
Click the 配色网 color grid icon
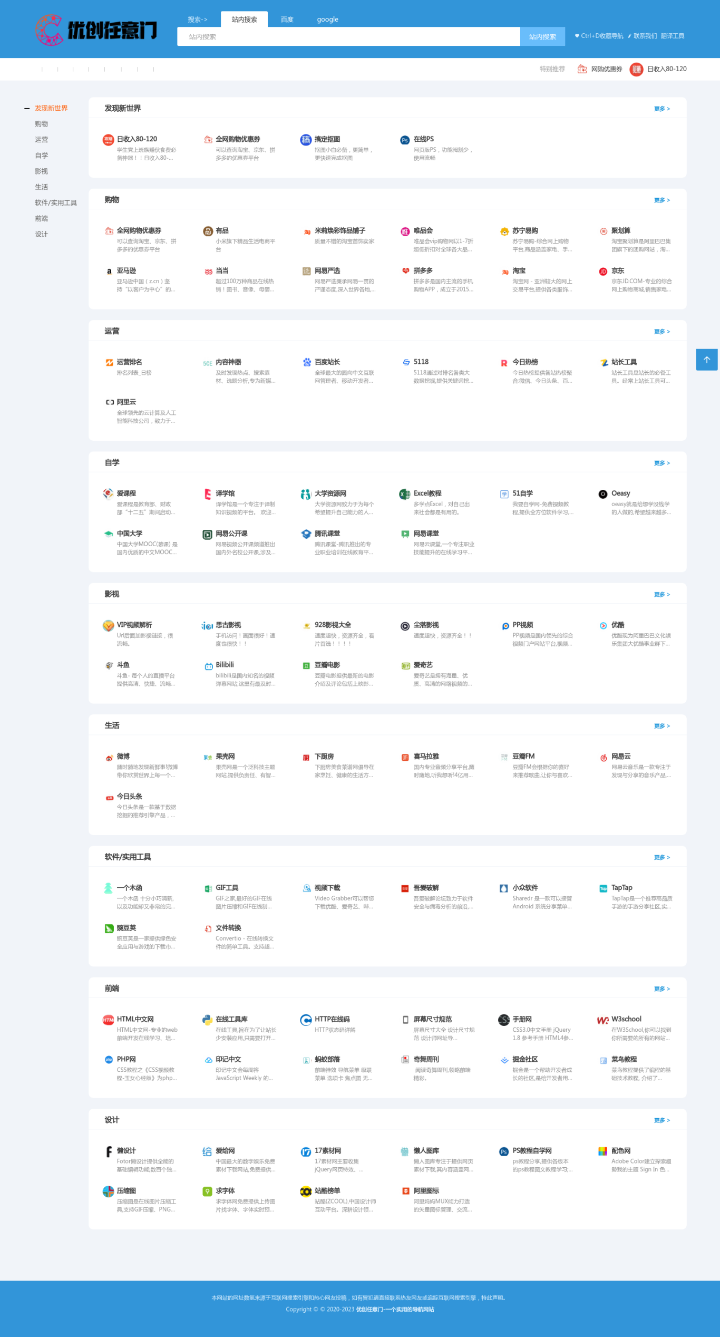coord(603,1151)
